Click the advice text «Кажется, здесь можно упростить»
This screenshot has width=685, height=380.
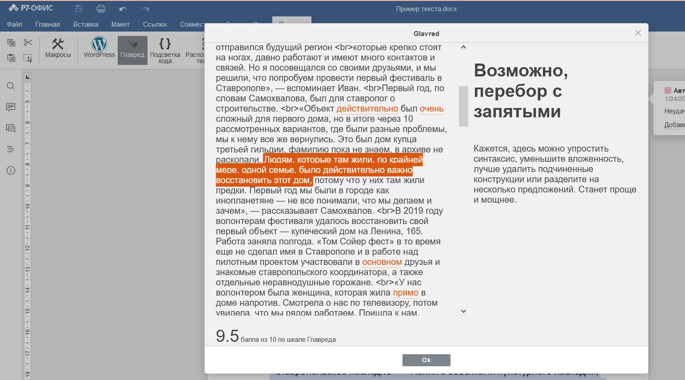pyautogui.click(x=555, y=174)
